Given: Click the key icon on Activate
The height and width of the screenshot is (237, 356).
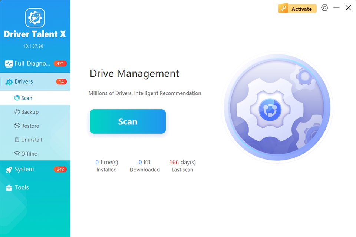Looking at the screenshot, I should coord(283,9).
